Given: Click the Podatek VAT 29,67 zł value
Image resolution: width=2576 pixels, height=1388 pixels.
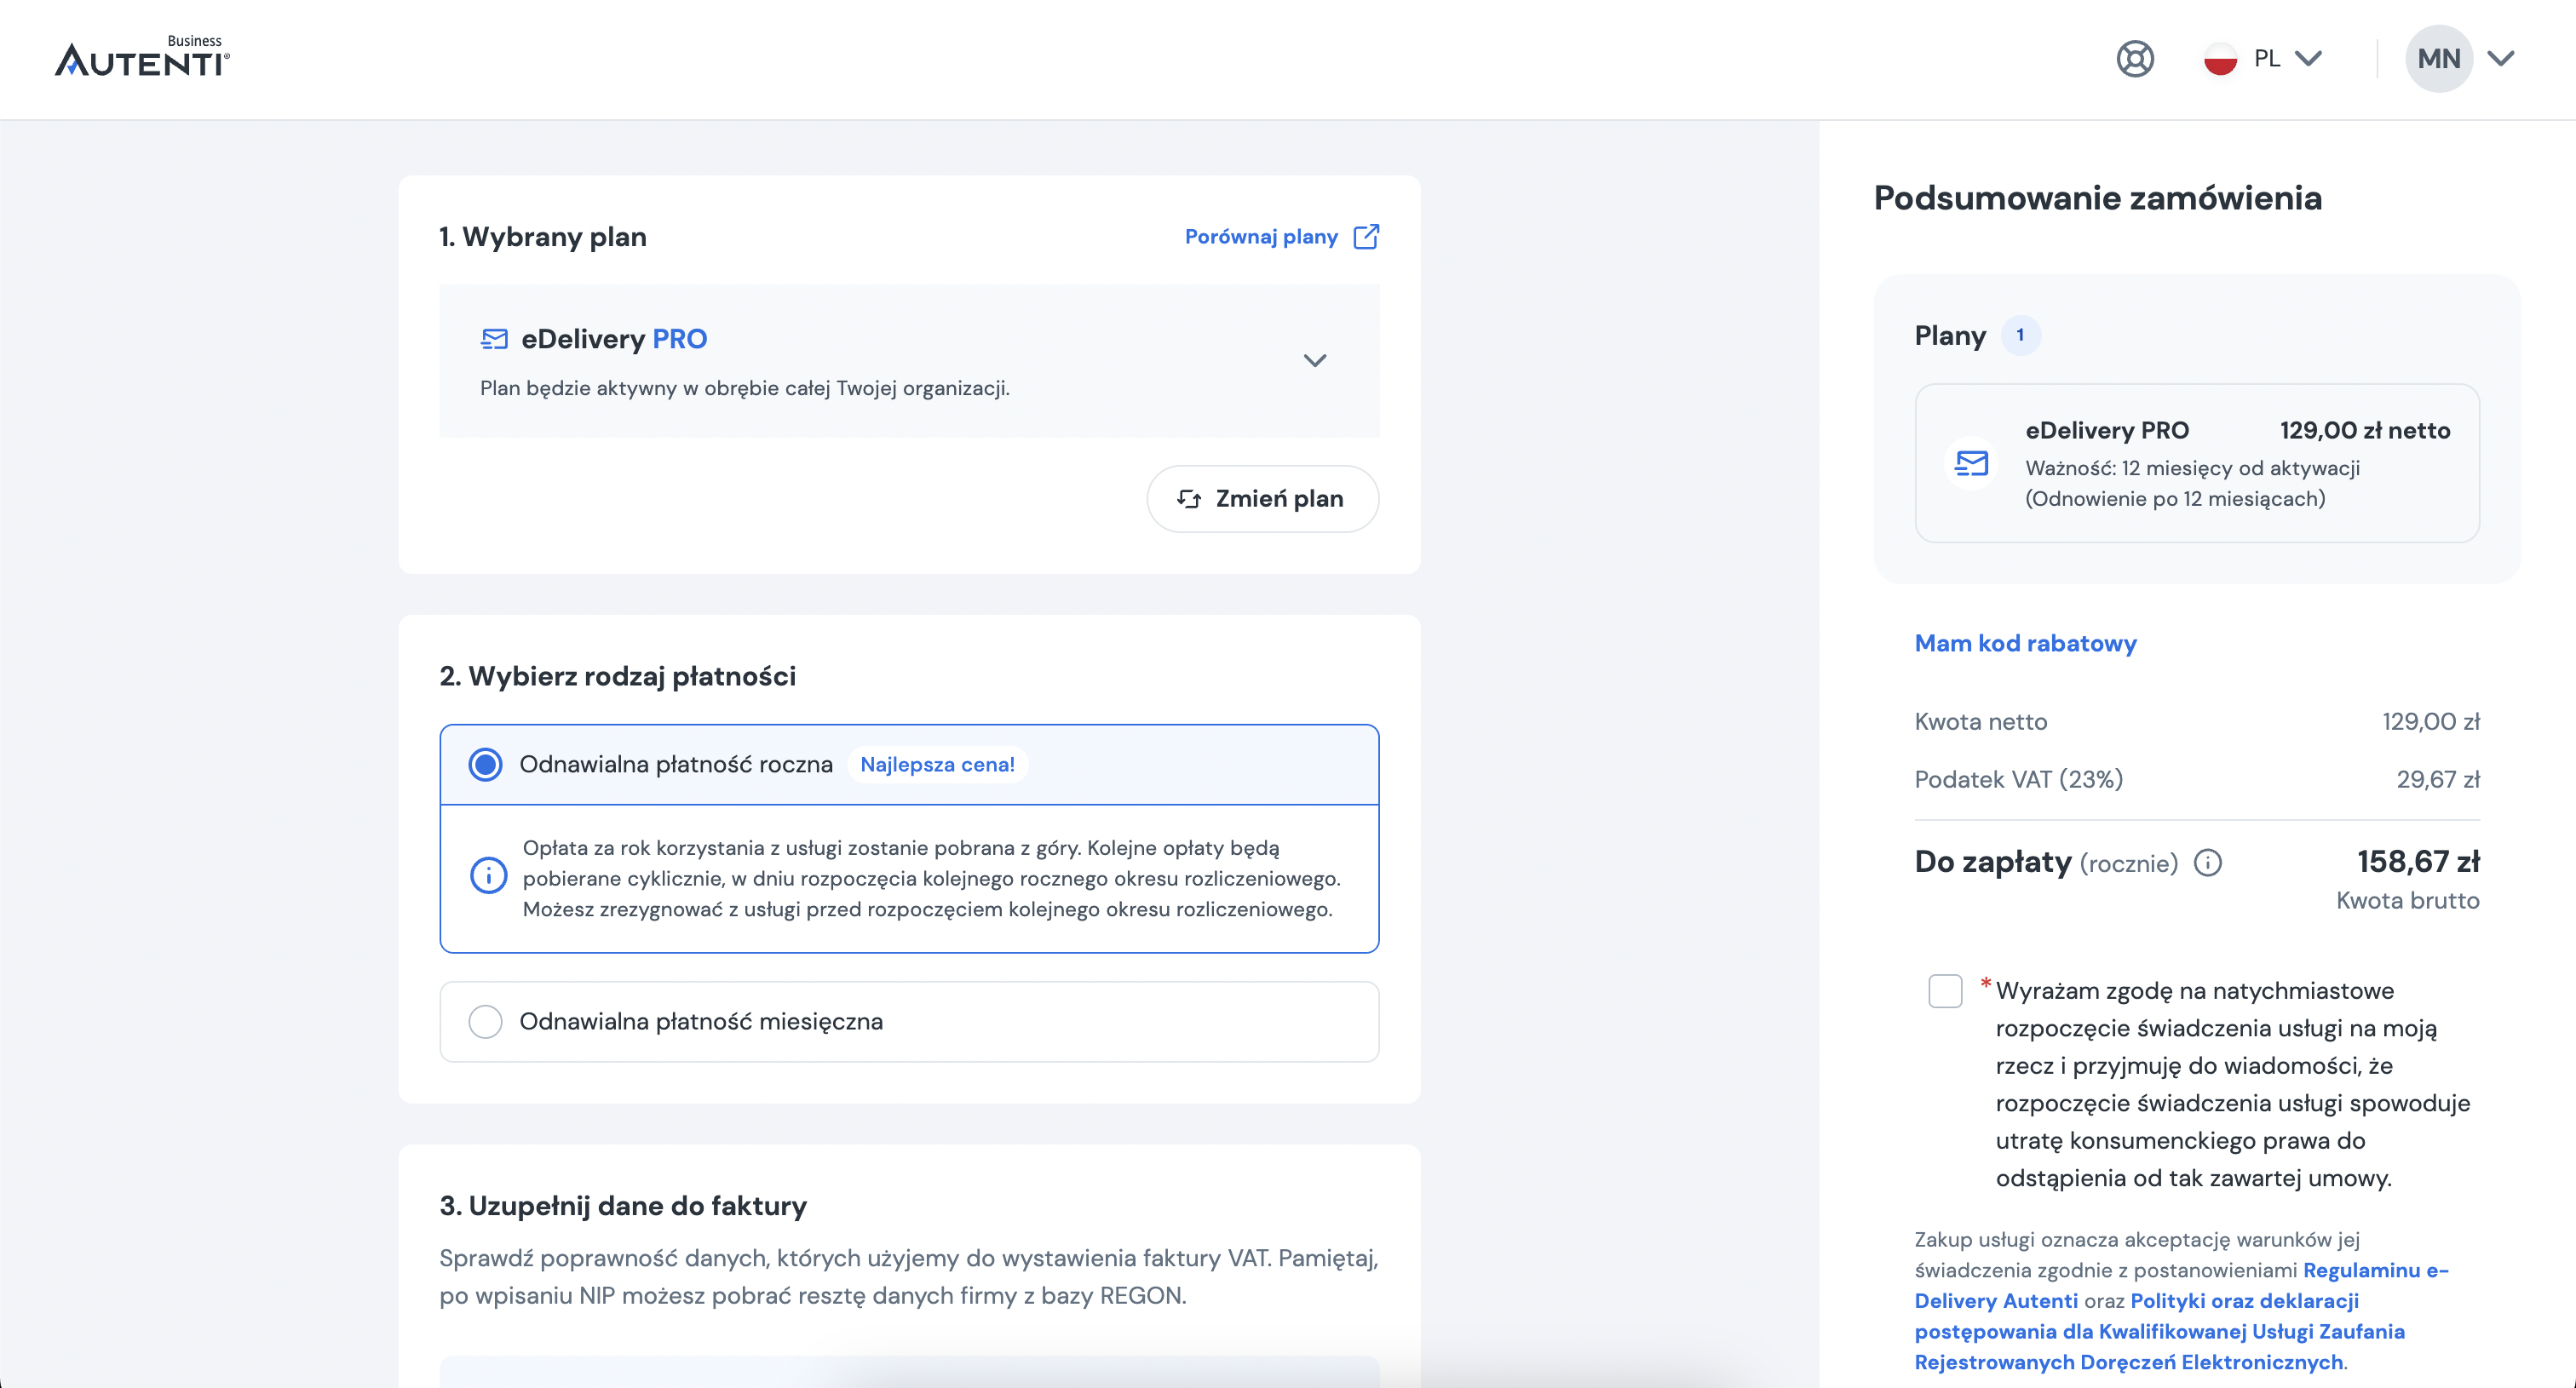Looking at the screenshot, I should (x=2438, y=781).
